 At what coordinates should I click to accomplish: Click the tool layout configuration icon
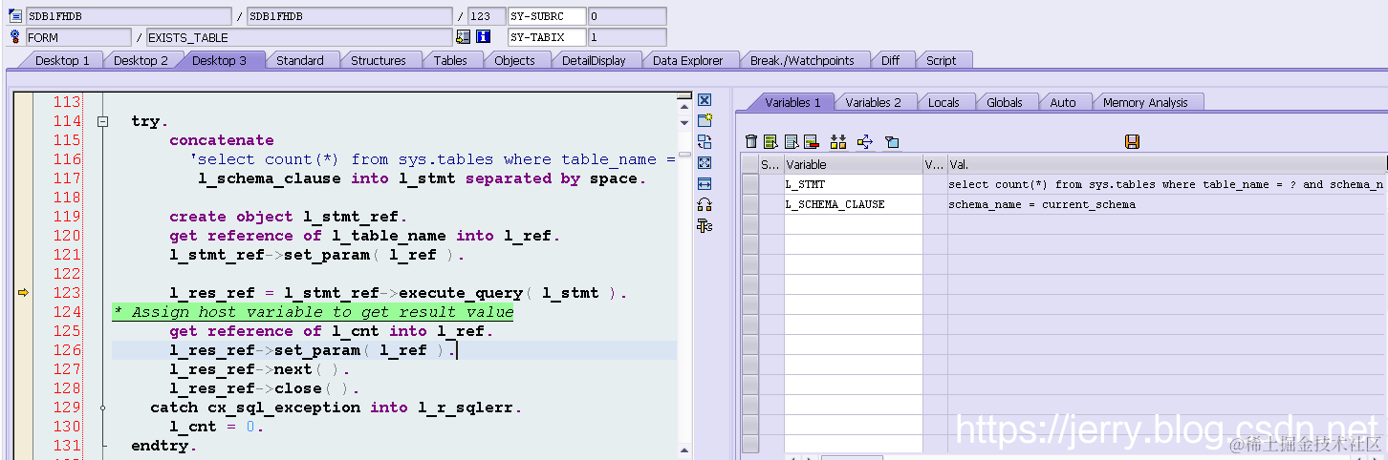point(705,225)
